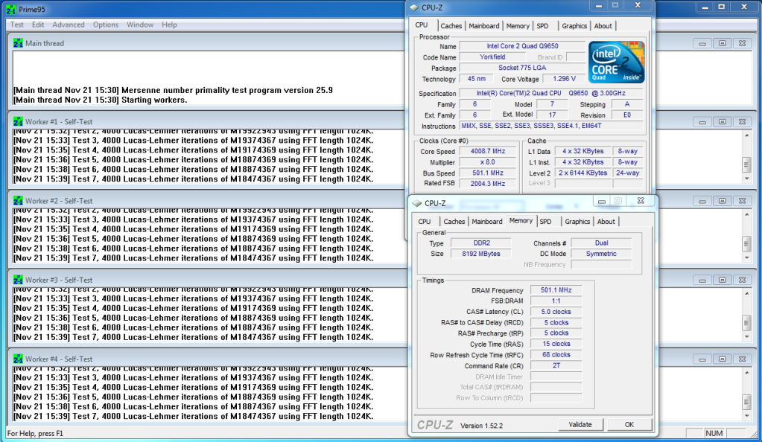Minimize the Worker #2 child window
762x442 pixels.
702,201
